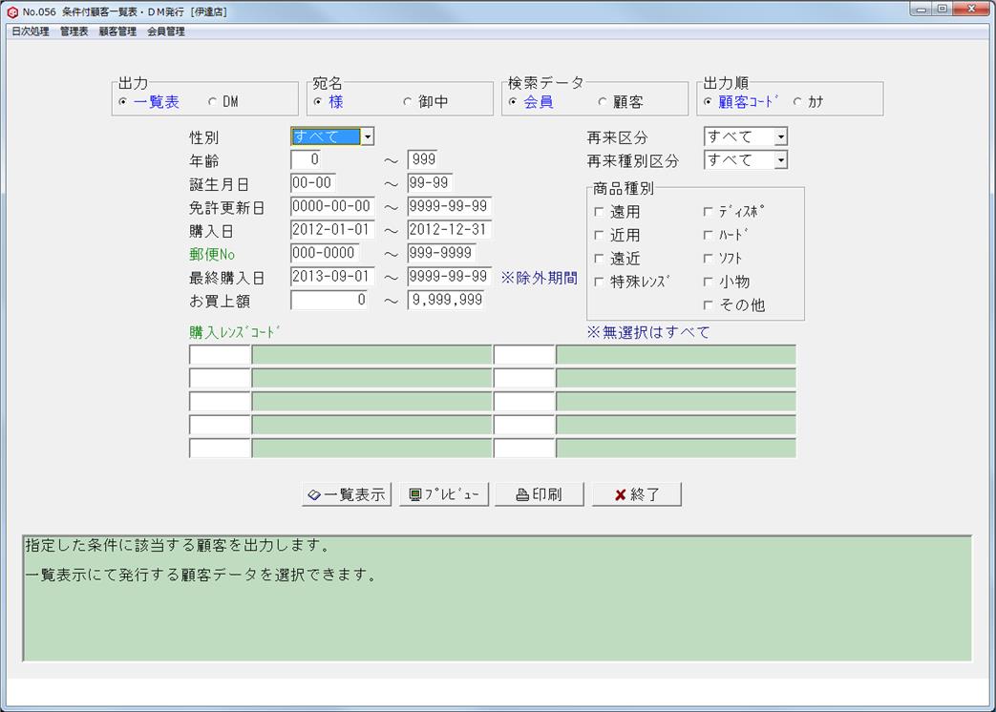The image size is (996, 712).
Task: Click last purchase end date field
Action: click(x=450, y=276)
